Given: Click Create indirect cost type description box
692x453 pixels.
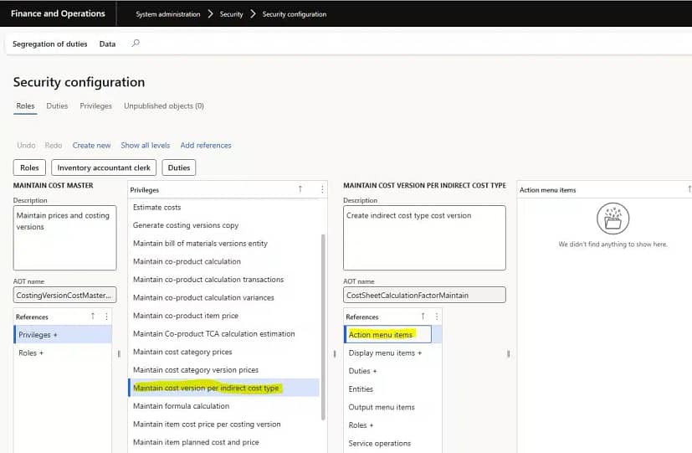Looking at the screenshot, I should [x=424, y=238].
